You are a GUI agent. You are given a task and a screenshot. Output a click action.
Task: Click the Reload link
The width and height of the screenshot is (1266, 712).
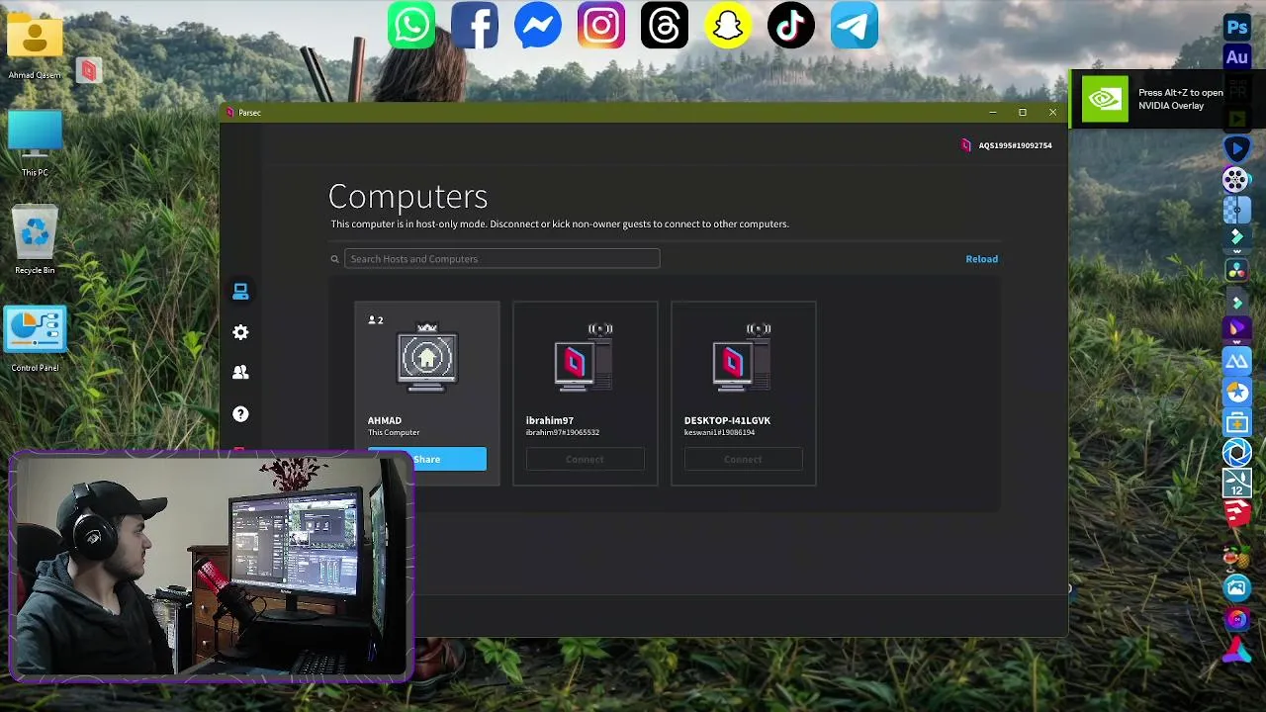(981, 259)
